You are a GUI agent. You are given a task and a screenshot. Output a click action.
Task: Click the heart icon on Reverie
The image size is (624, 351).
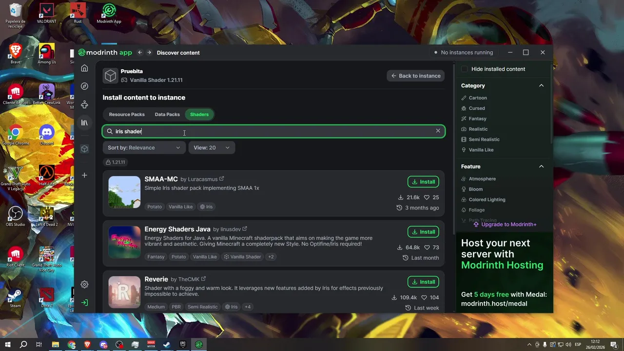pos(424,297)
